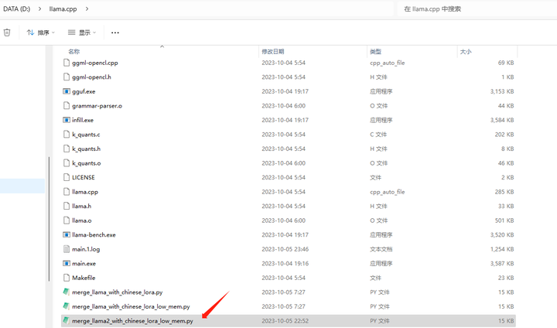Click the llama.cpp breadcrumb segment

tap(63, 9)
